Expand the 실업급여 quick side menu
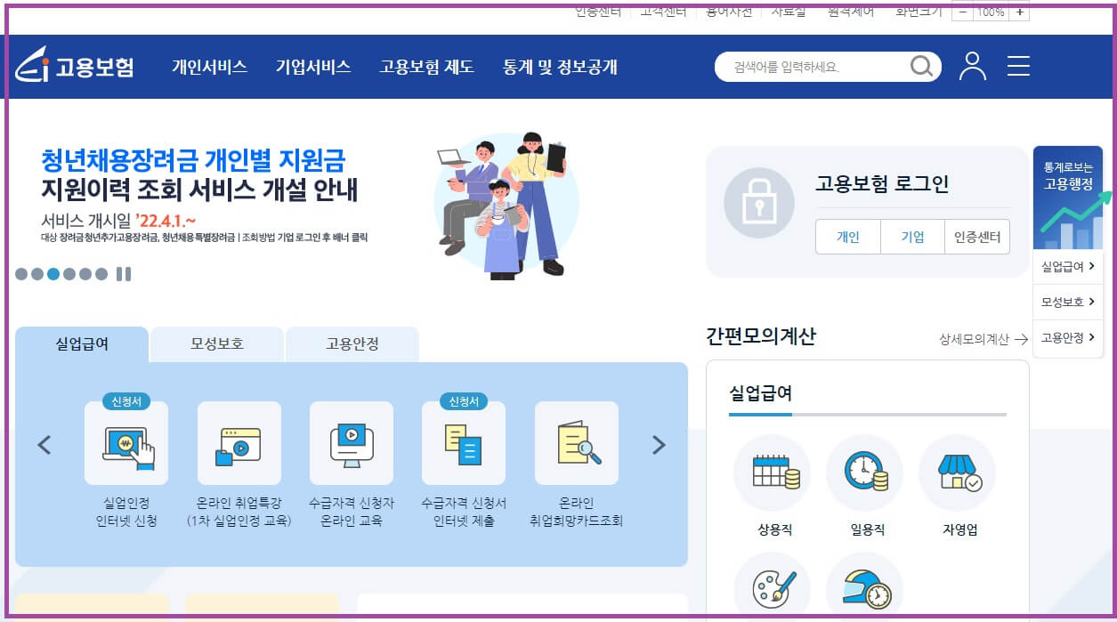The image size is (1117, 622). coord(1067,265)
